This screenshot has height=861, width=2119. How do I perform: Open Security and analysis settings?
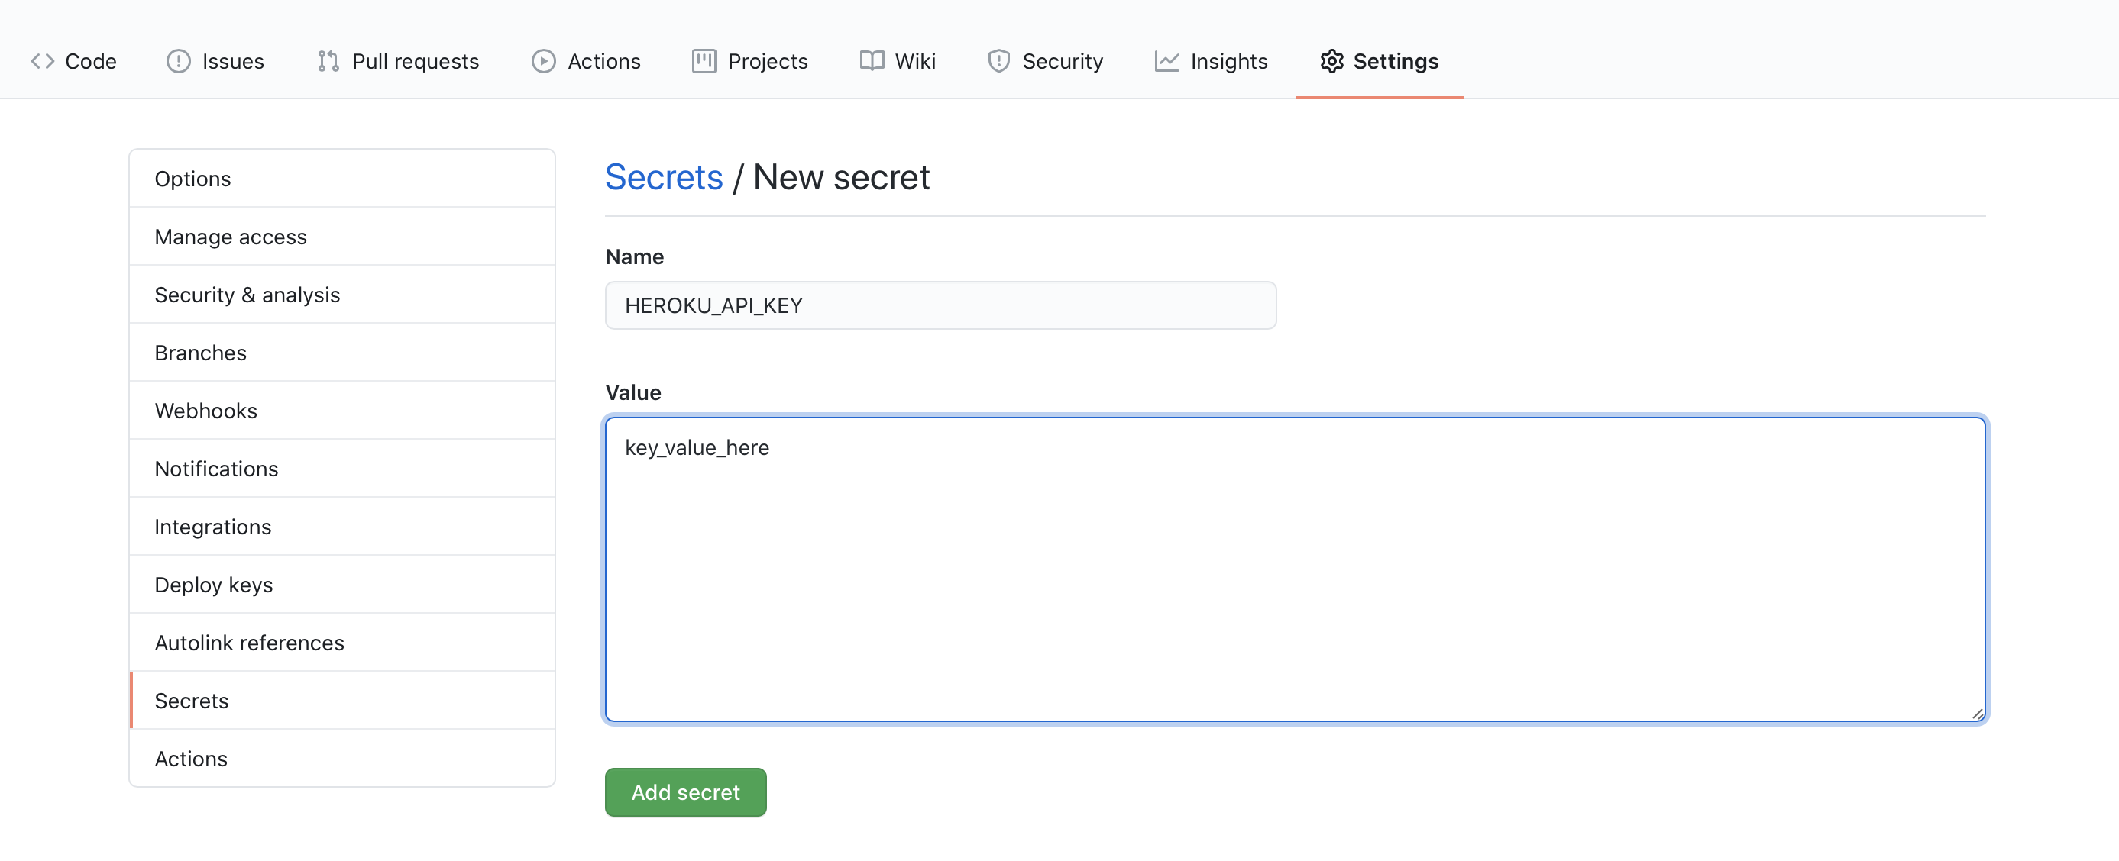[249, 293]
